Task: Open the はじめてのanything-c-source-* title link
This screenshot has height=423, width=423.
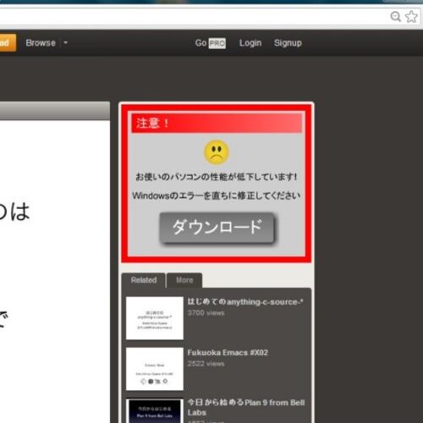Action: coord(245,302)
